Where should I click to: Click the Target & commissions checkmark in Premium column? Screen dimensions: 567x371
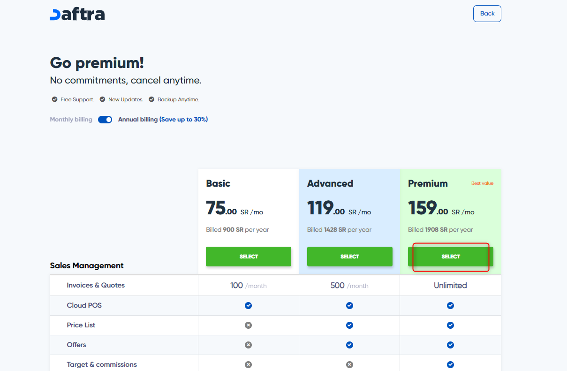[x=450, y=364]
